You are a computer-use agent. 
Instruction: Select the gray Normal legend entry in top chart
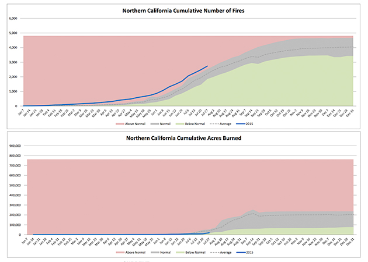(158, 125)
